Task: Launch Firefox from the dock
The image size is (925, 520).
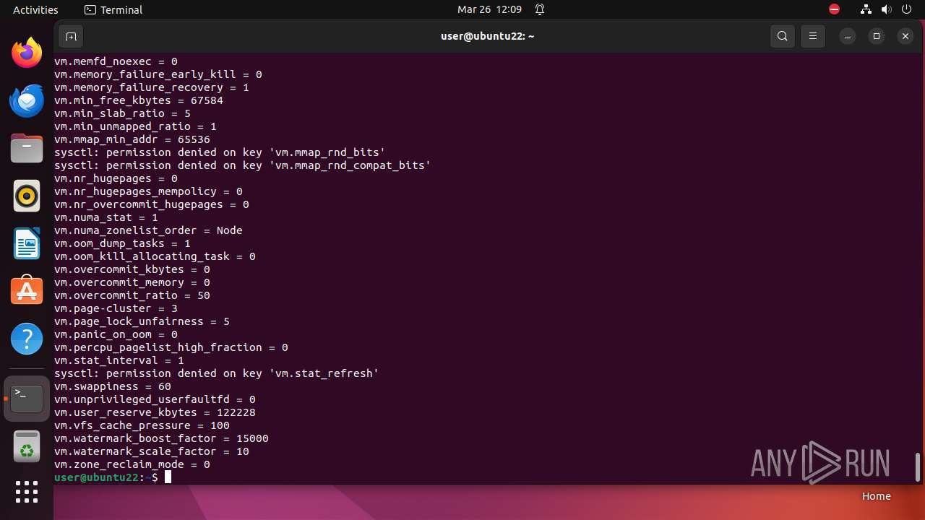Action: (27, 53)
